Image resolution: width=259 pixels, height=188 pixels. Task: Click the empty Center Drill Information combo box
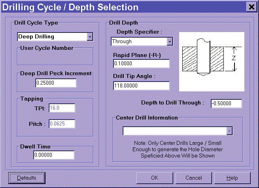click(x=178, y=131)
